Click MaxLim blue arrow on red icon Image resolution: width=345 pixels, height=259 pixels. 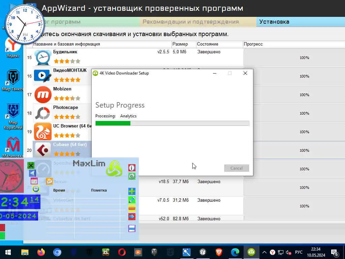point(132,217)
